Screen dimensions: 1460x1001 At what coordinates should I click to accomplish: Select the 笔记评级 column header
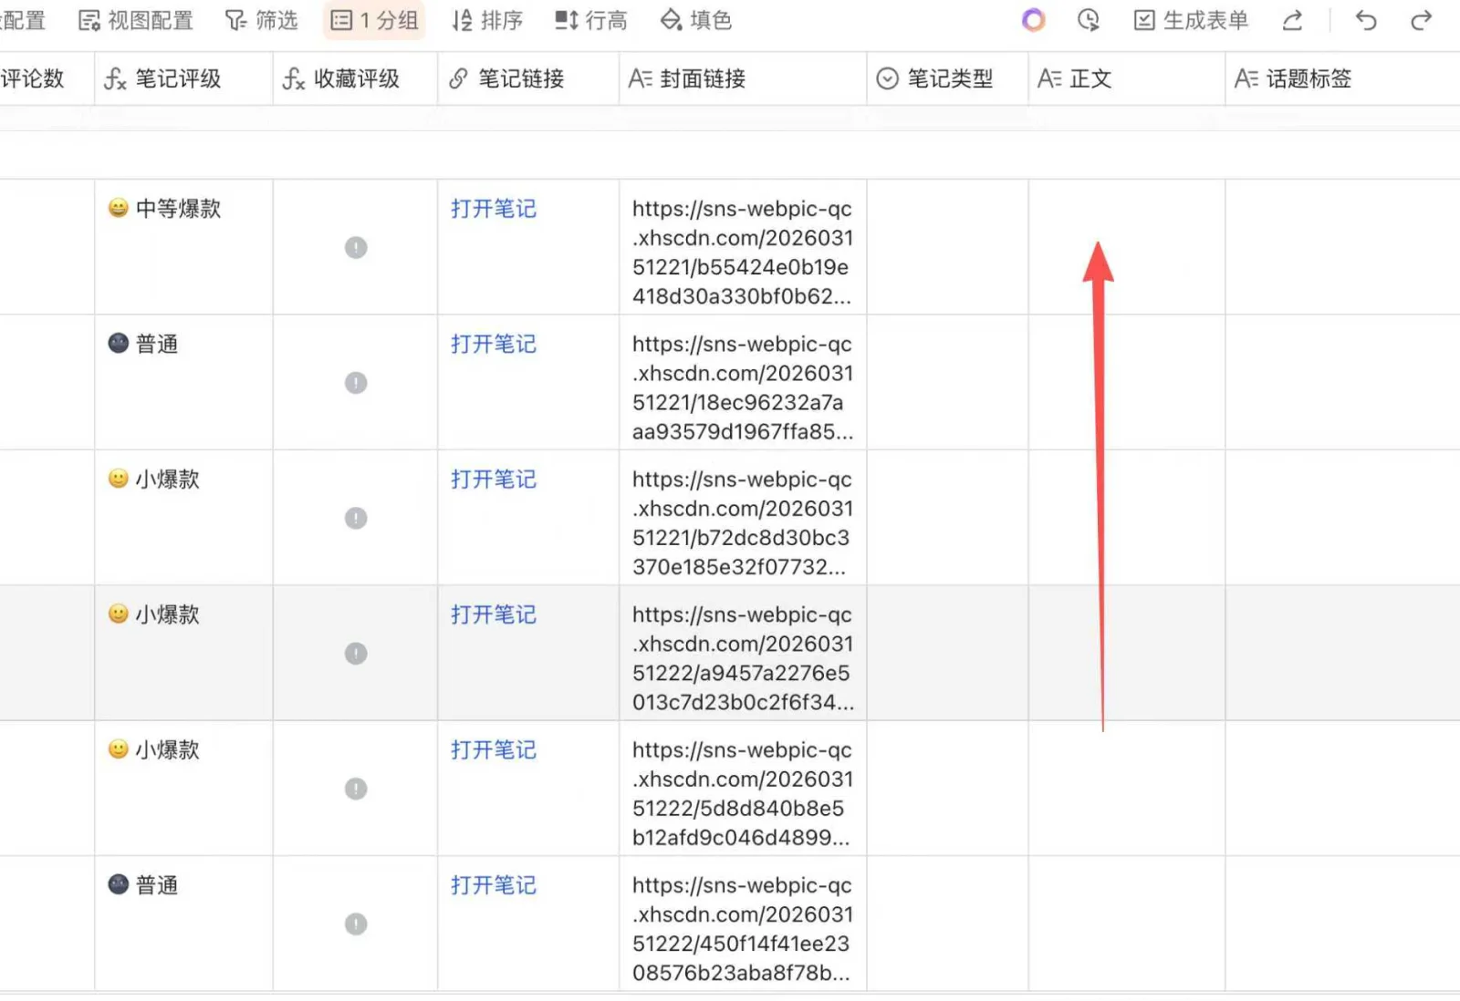(183, 78)
